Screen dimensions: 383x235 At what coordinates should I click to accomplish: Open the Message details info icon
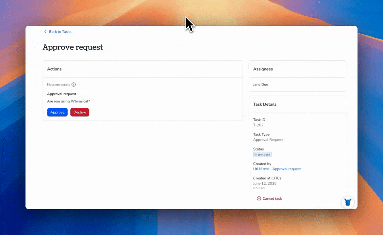click(74, 85)
